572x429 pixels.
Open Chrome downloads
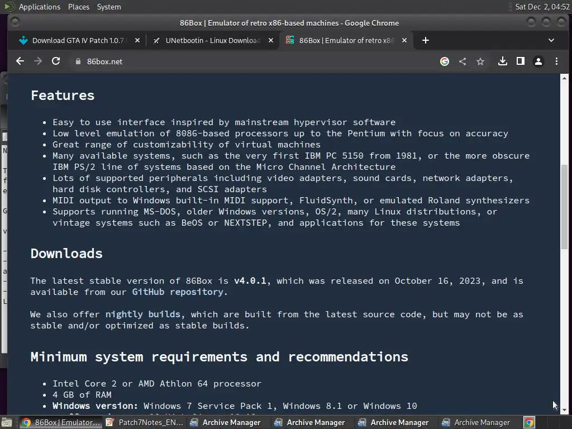[x=503, y=61]
